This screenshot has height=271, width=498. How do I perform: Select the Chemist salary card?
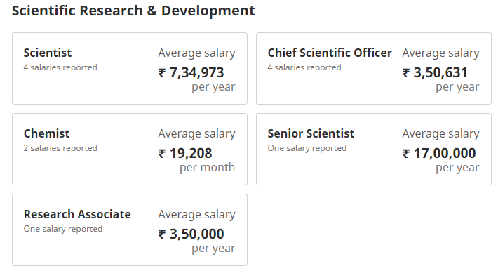coord(130,149)
